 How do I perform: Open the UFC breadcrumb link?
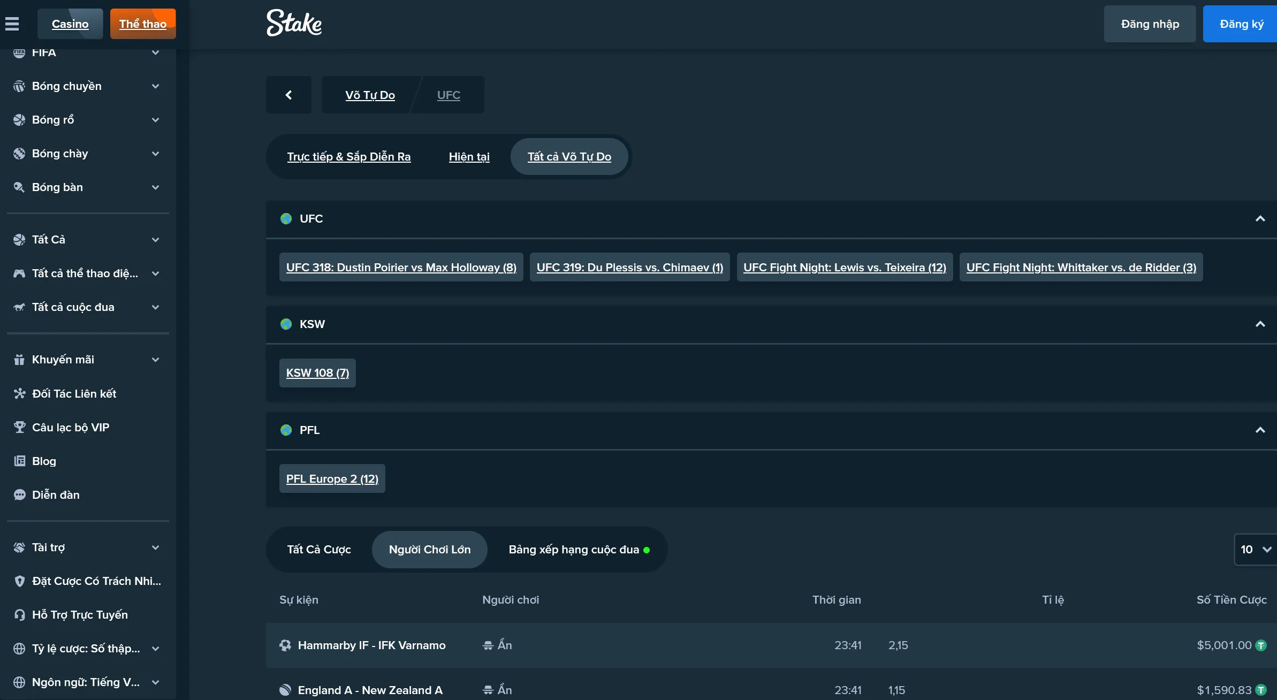pyautogui.click(x=449, y=95)
